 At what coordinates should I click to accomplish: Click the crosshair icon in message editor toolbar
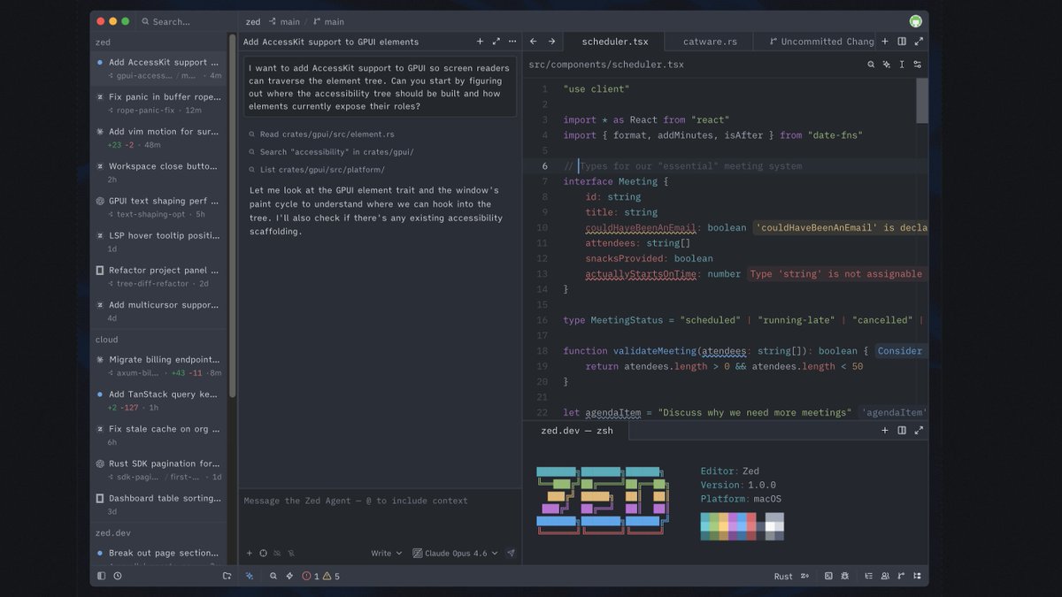click(263, 554)
